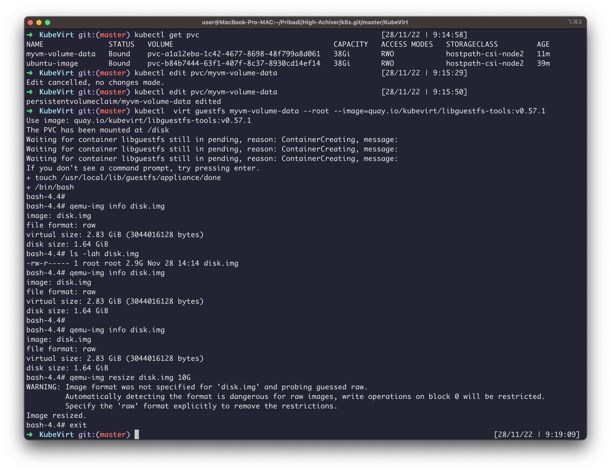The image size is (611, 472).
Task: Click the red close window button
Action: point(30,22)
